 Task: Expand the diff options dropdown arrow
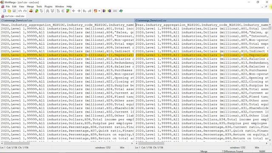(x=99, y=11)
